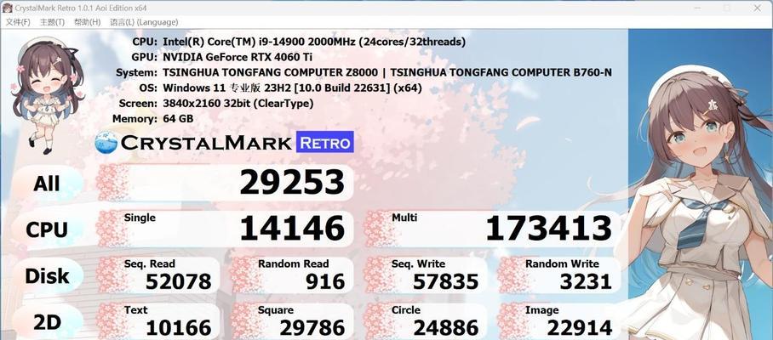Click the CrystalMark app icon in title bar
The width and height of the screenshot is (773, 340).
click(x=8, y=8)
